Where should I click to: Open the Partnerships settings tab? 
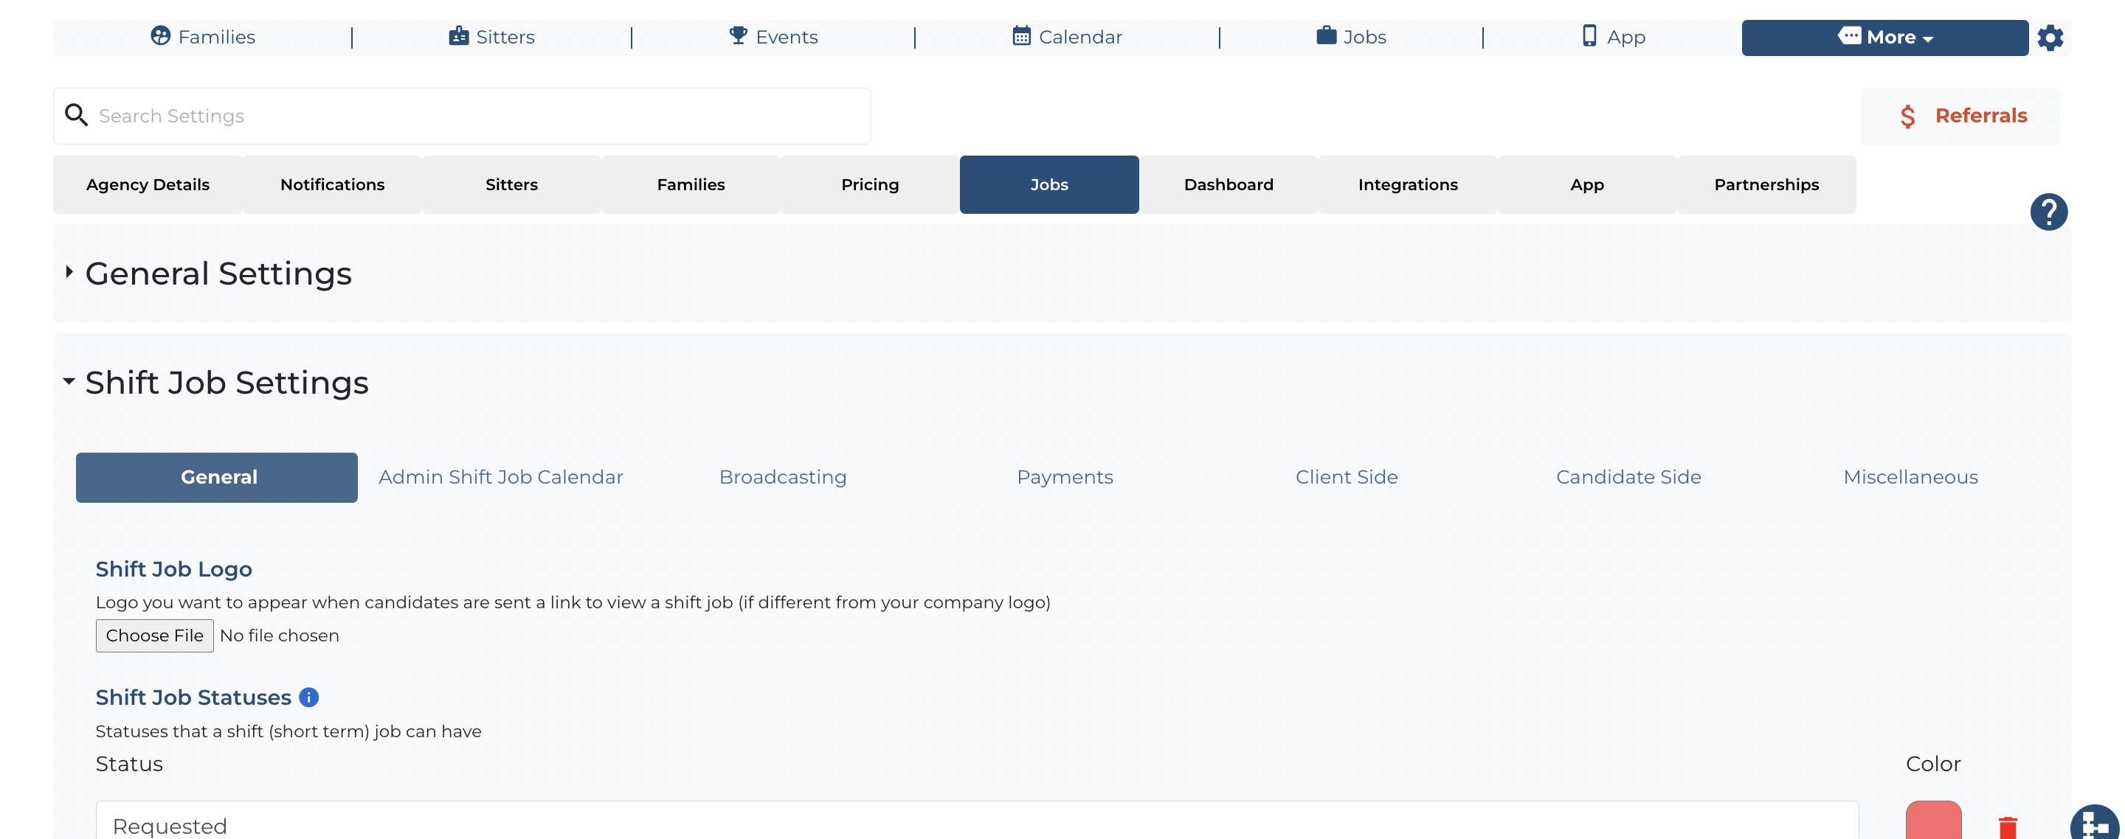1766,184
